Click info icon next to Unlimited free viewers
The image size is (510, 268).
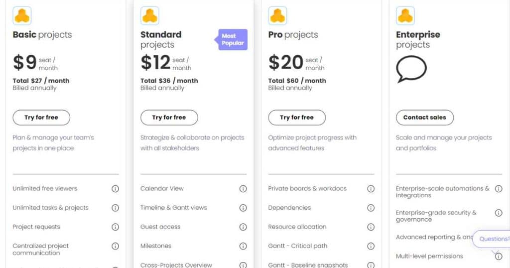115,189
